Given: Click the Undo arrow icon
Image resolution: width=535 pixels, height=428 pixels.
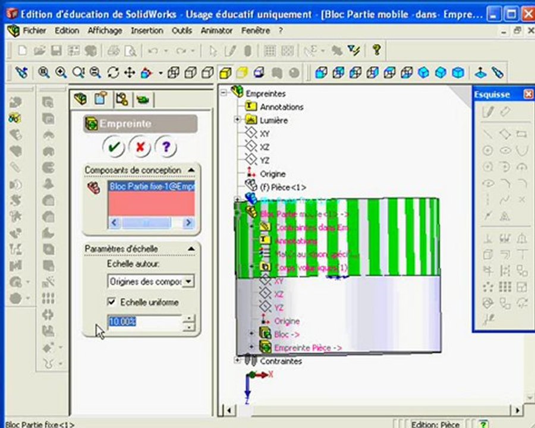Looking at the screenshot, I should 153,51.
